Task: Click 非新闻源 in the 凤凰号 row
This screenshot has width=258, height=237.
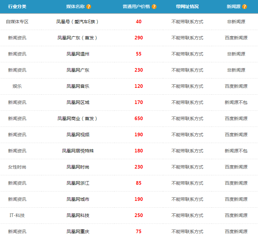Action: point(236,22)
